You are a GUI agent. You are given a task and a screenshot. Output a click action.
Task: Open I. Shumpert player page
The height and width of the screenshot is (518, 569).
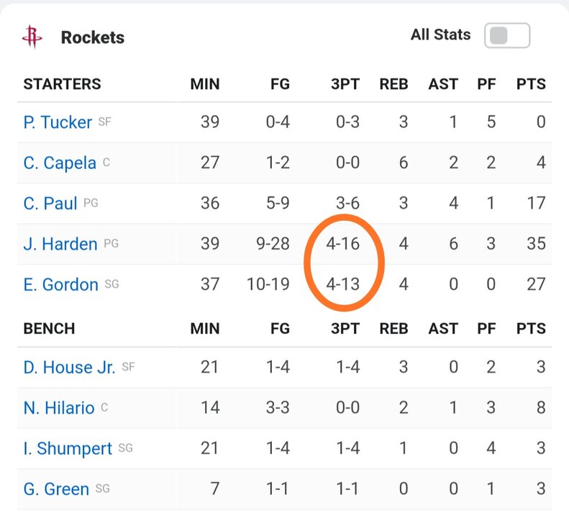(x=68, y=449)
